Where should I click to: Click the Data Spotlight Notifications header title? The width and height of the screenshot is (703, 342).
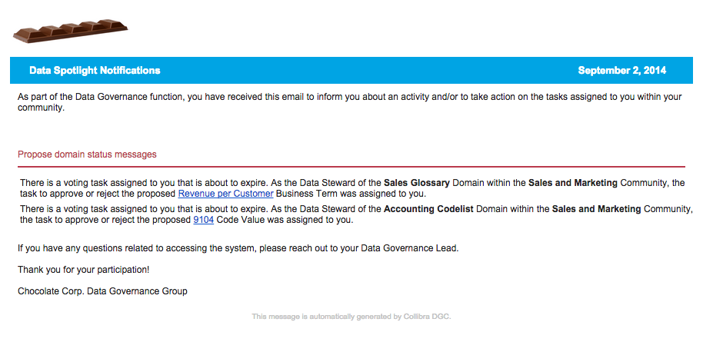point(95,71)
